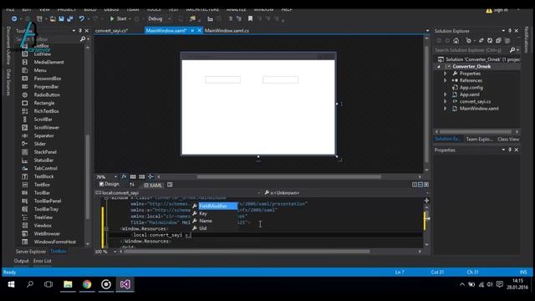Select the StackPanel toolbox item

pyautogui.click(x=45, y=152)
